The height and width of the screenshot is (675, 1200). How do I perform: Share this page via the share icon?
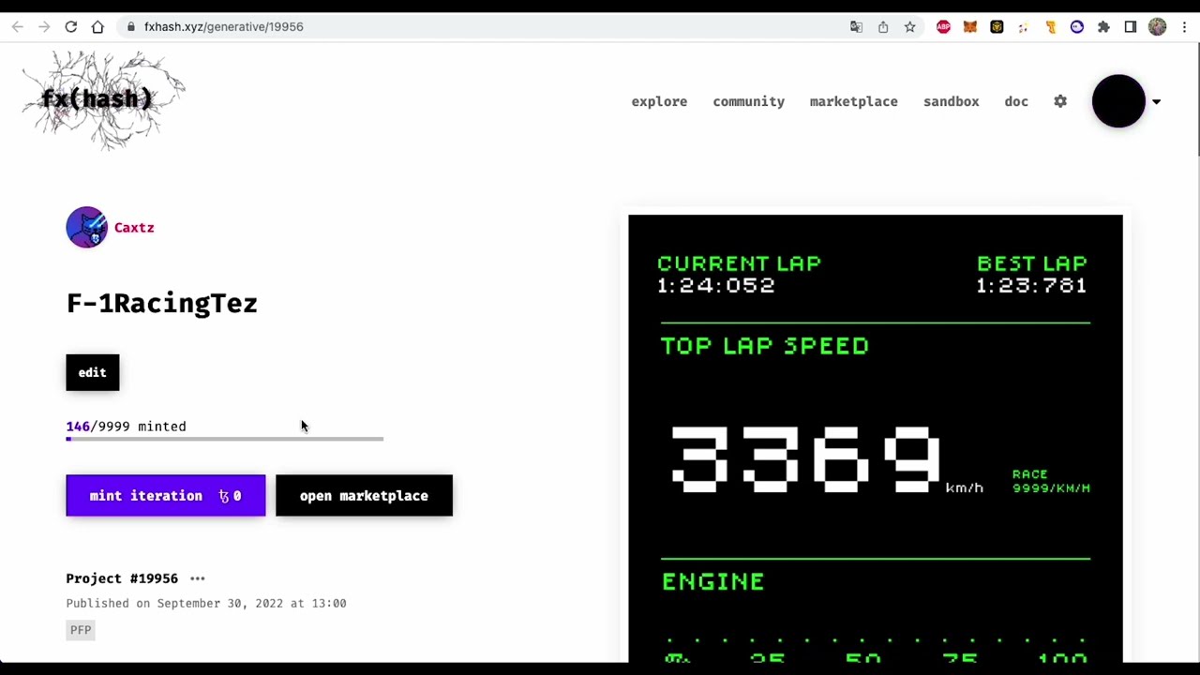(883, 27)
